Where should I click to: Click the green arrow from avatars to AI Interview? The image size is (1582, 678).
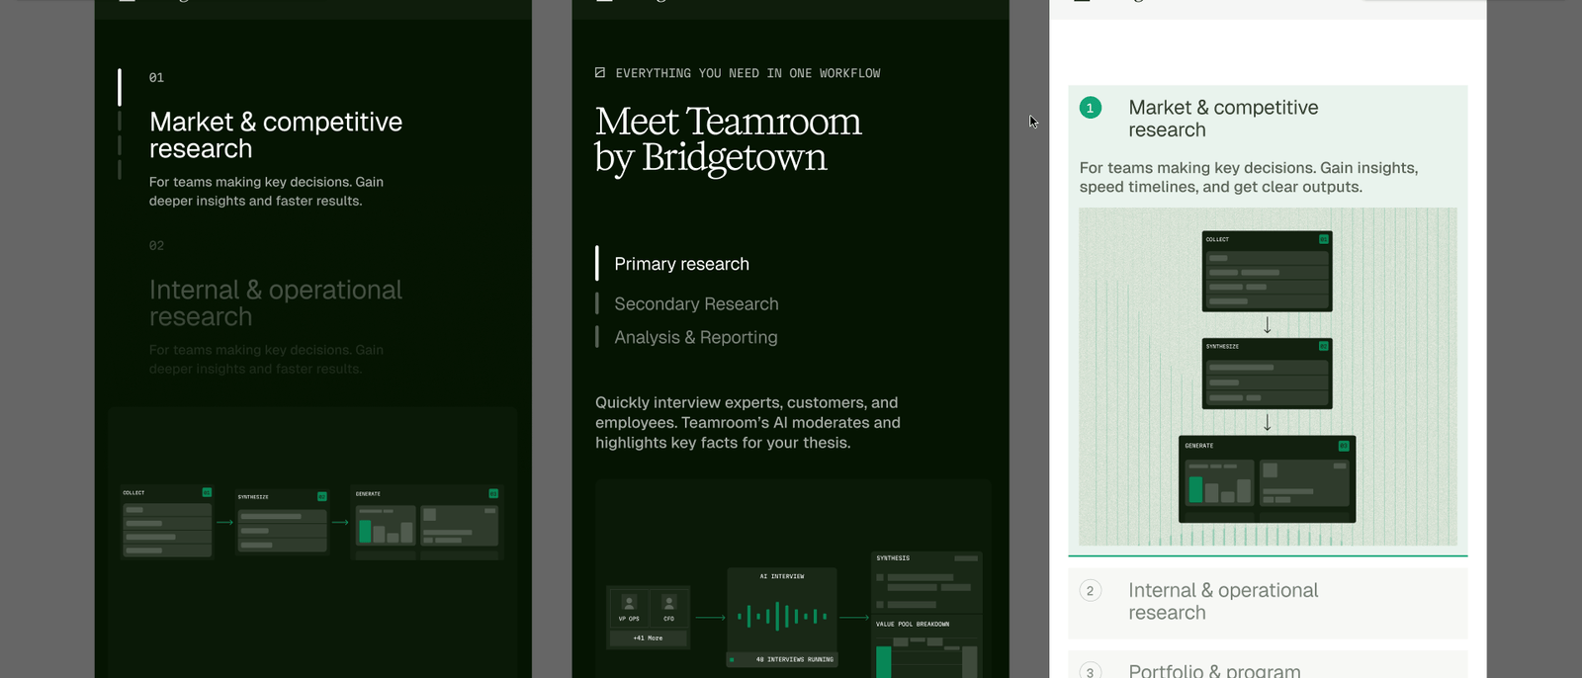click(710, 617)
